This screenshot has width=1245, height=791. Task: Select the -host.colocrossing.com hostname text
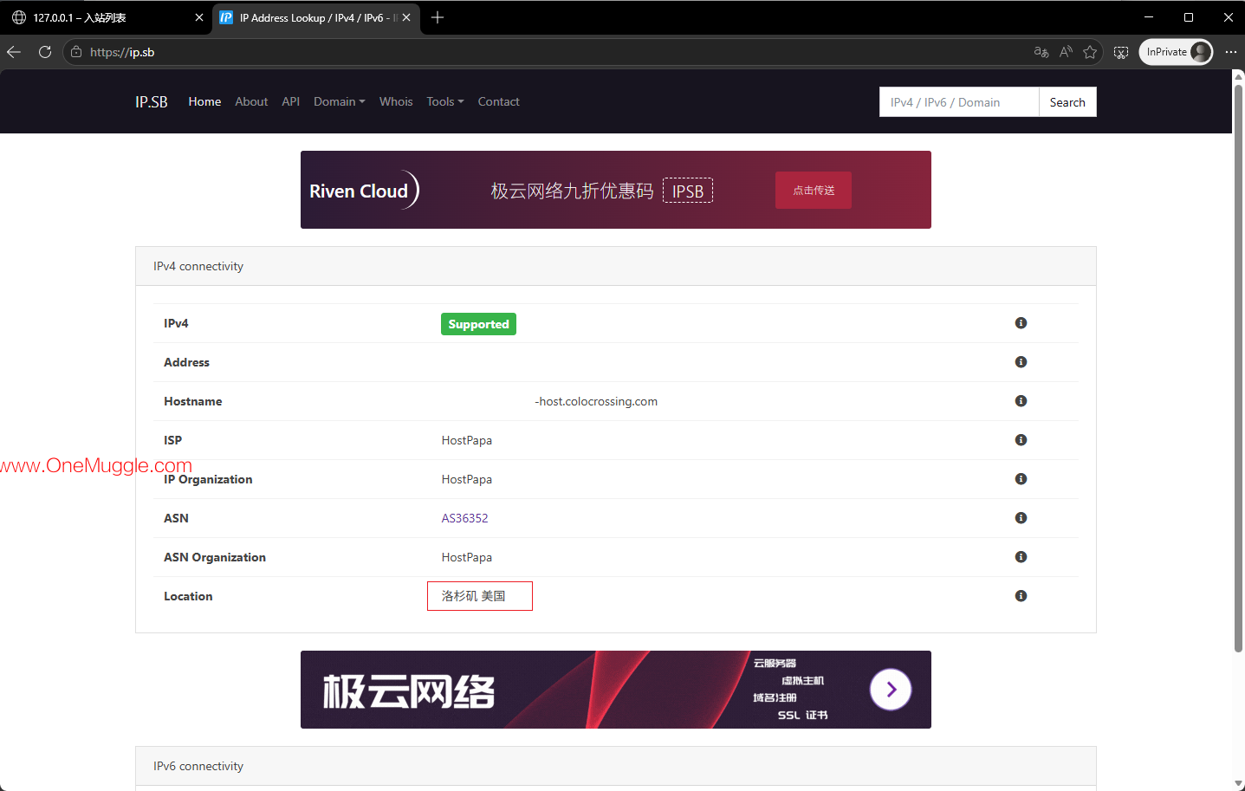pyautogui.click(x=596, y=401)
